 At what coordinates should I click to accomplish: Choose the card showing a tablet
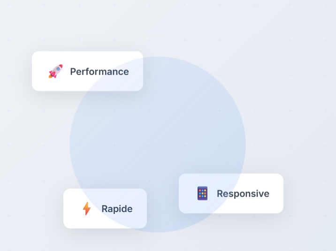click(231, 193)
